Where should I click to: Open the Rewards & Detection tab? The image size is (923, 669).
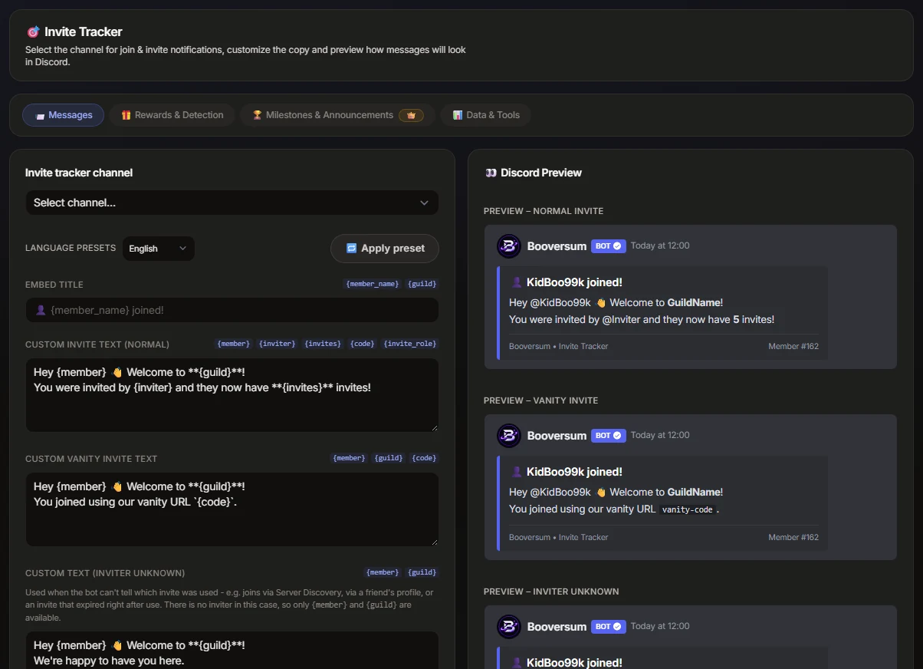click(172, 115)
